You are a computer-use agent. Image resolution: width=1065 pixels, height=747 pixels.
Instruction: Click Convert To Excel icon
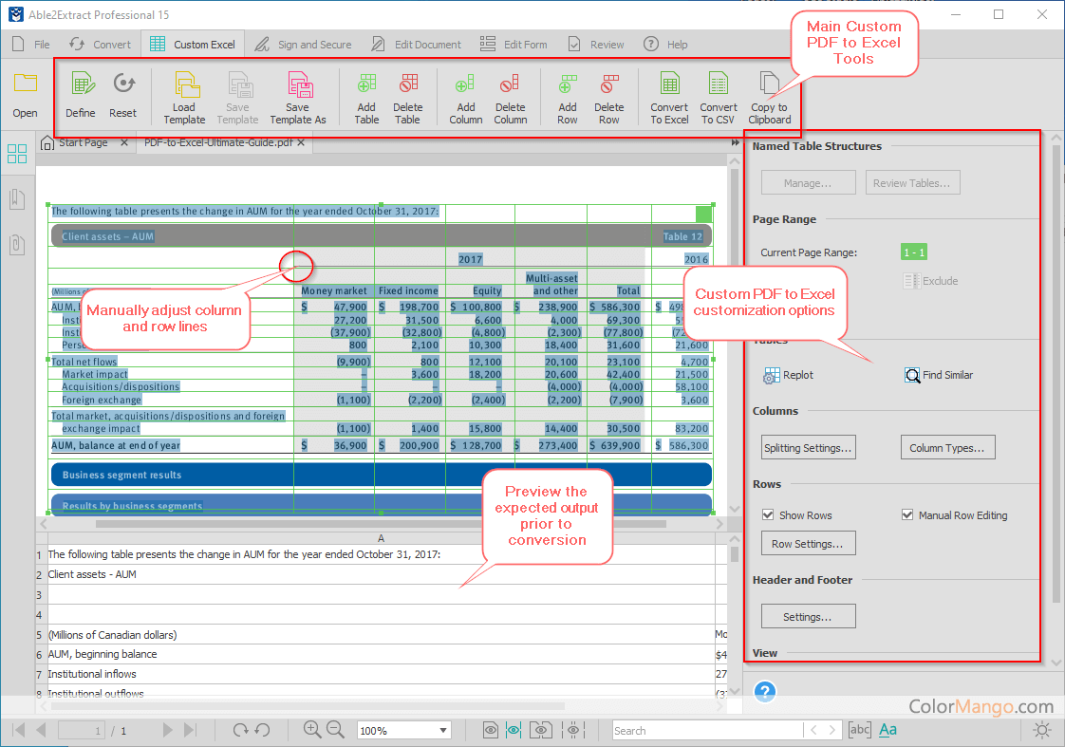point(669,85)
